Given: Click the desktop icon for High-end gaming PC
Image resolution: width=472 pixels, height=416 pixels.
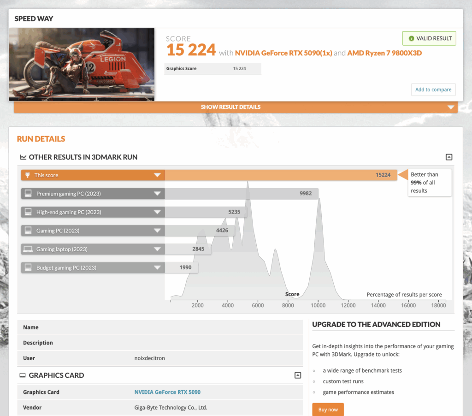Looking at the screenshot, I should coord(28,212).
